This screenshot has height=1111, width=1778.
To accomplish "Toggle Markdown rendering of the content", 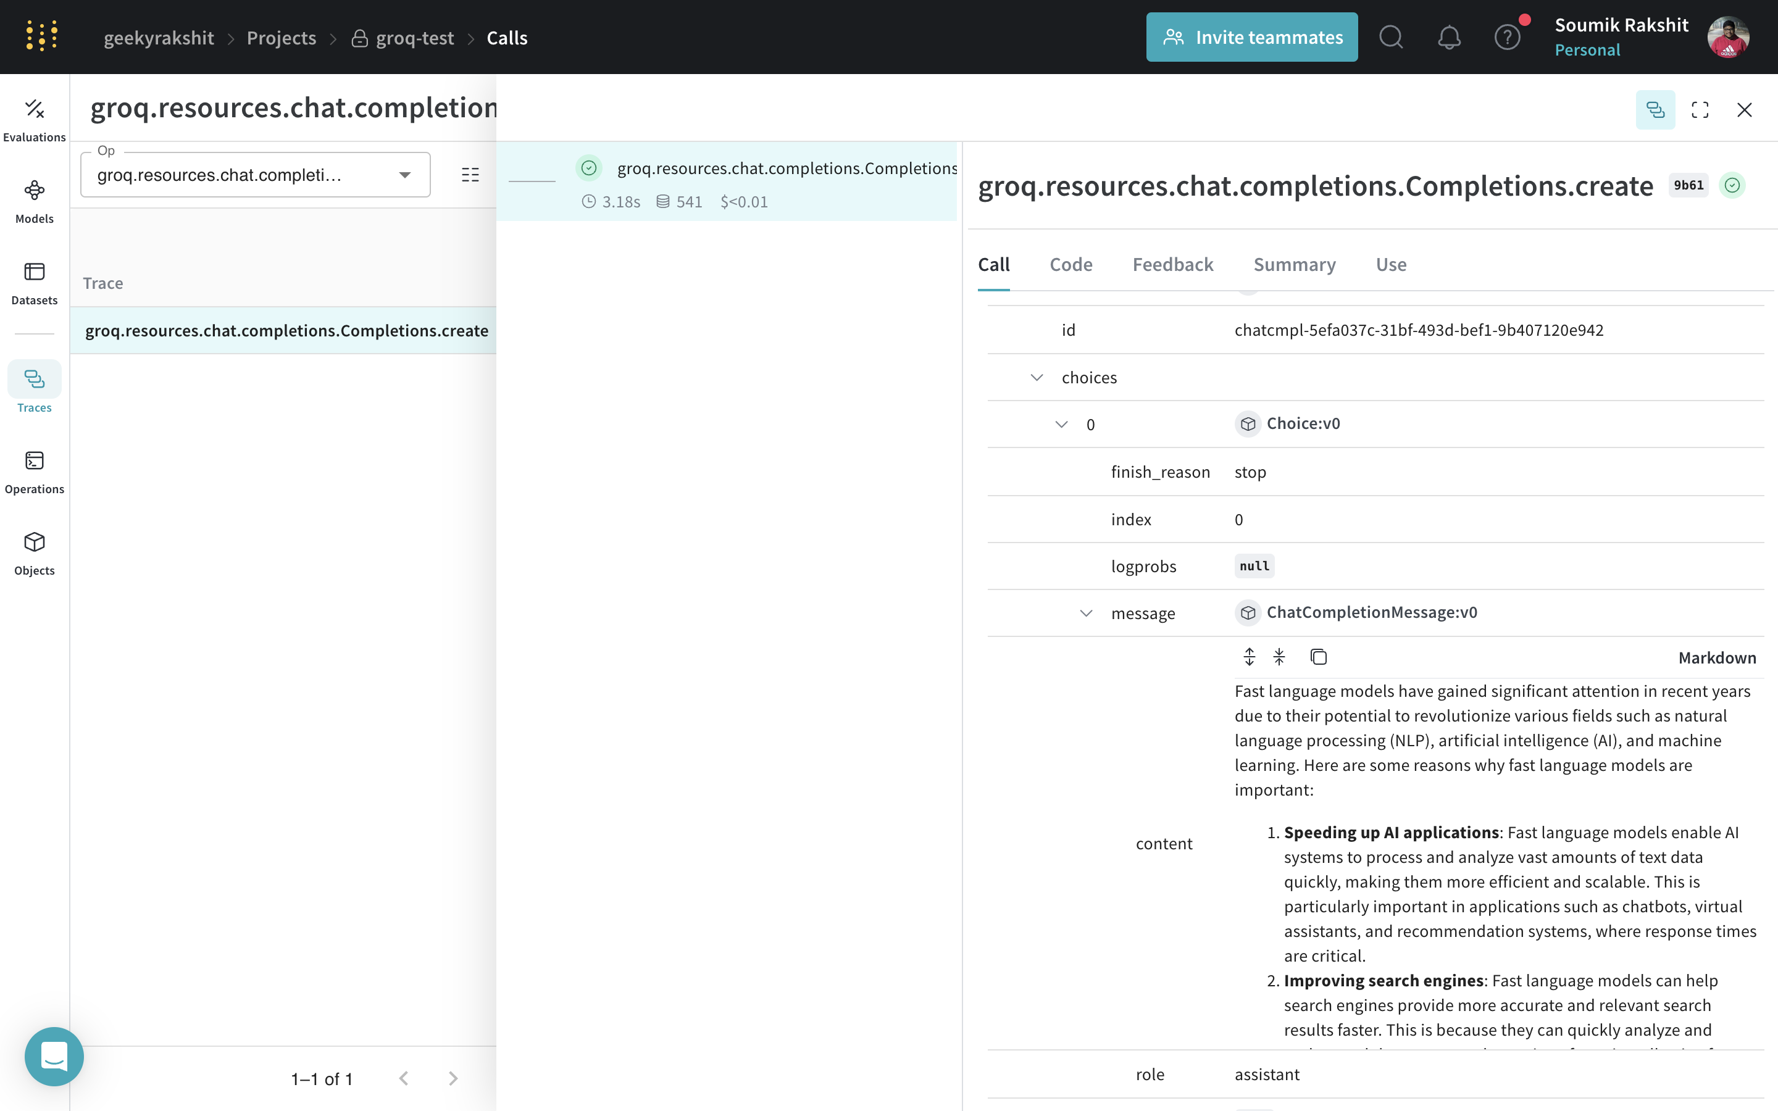I will point(1717,657).
